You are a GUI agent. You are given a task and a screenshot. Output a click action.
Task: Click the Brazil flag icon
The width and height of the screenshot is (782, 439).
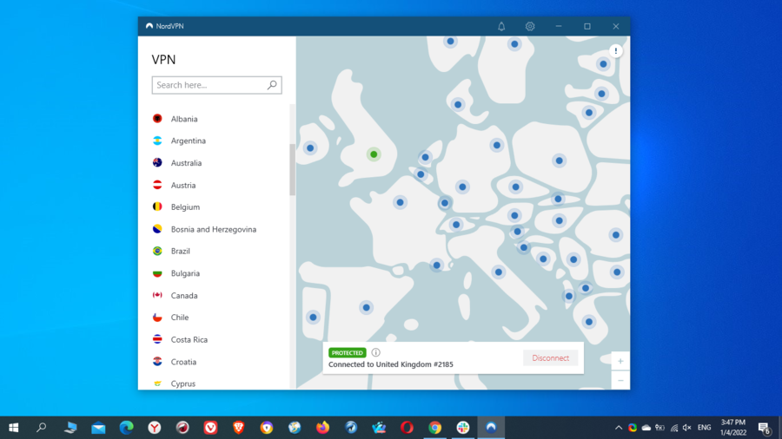(157, 252)
